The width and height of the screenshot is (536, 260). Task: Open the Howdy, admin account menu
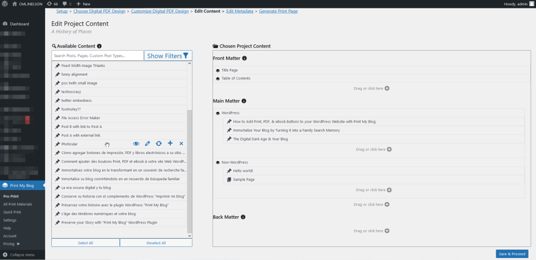tap(518, 4)
